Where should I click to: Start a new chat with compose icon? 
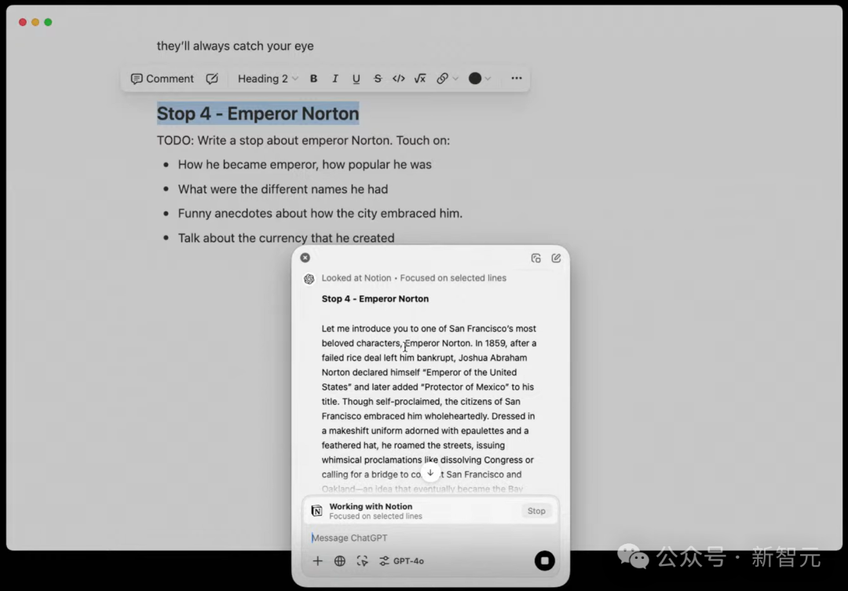pos(556,258)
